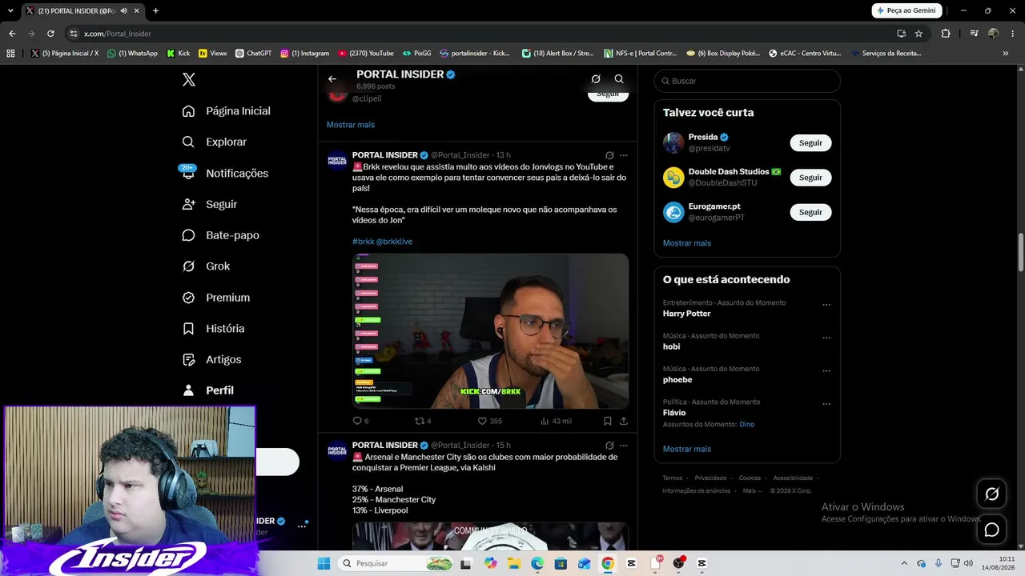The image size is (1025, 576).
Task: Open more options on the Arsenal post
Action: (624, 446)
